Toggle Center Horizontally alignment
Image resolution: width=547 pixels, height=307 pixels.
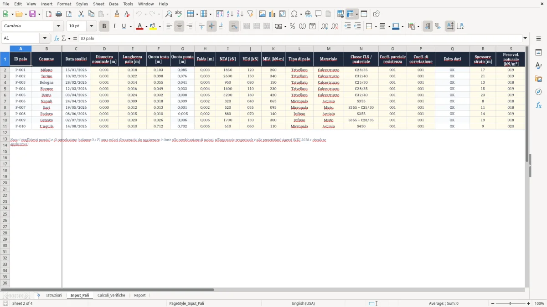tap(179, 26)
